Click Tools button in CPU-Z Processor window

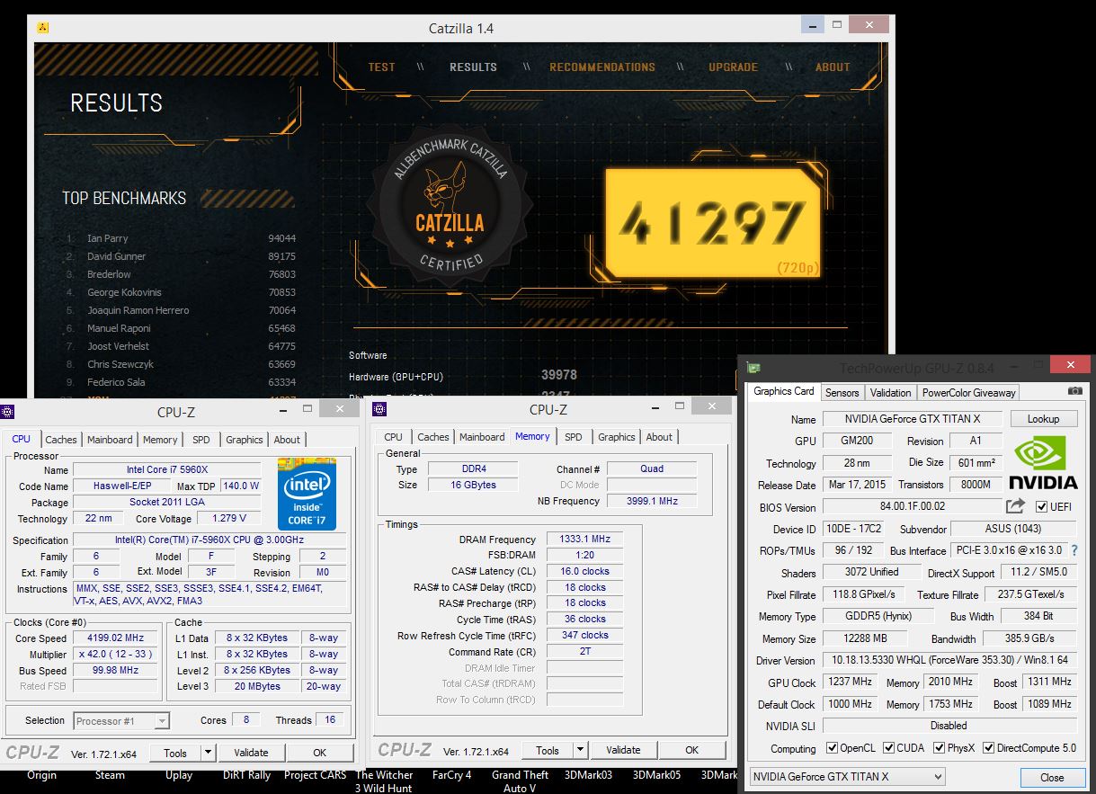point(175,753)
